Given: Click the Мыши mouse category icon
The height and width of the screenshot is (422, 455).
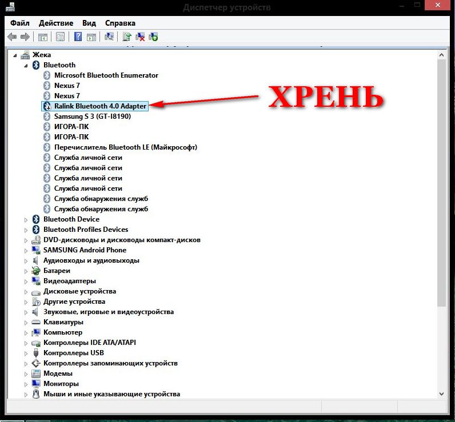Looking at the screenshot, I should coord(36,394).
